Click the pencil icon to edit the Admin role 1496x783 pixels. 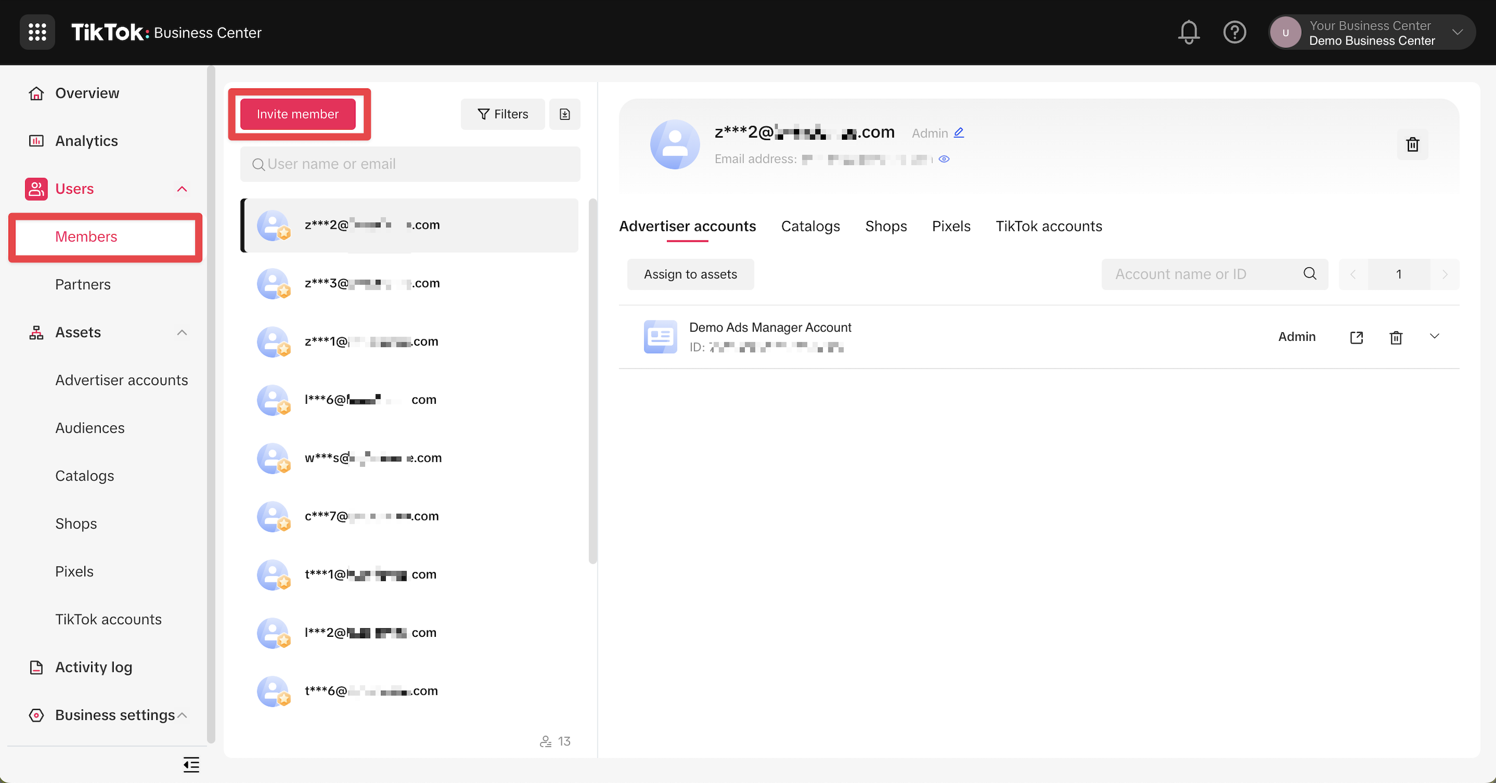pos(959,132)
